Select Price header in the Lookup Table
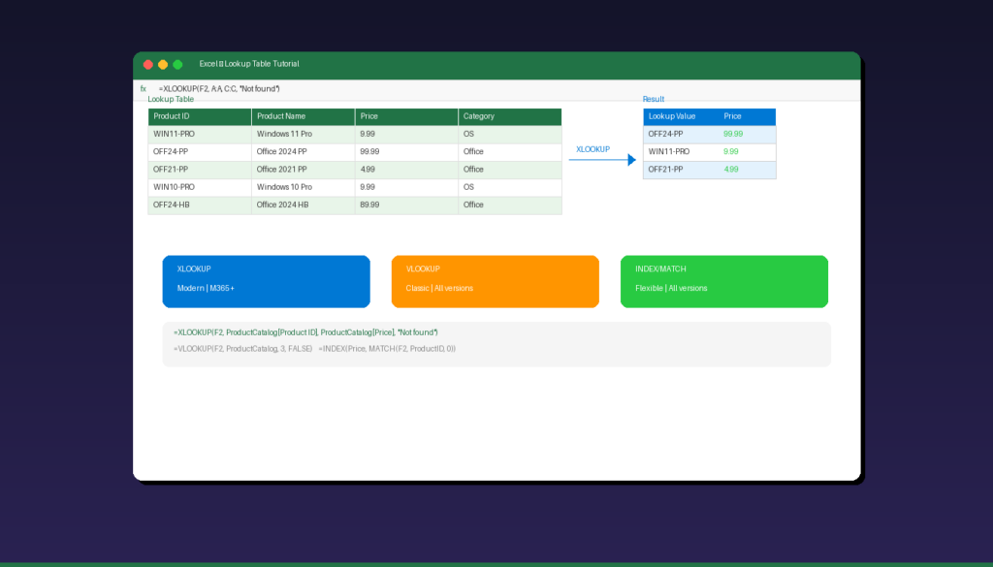 [405, 116]
